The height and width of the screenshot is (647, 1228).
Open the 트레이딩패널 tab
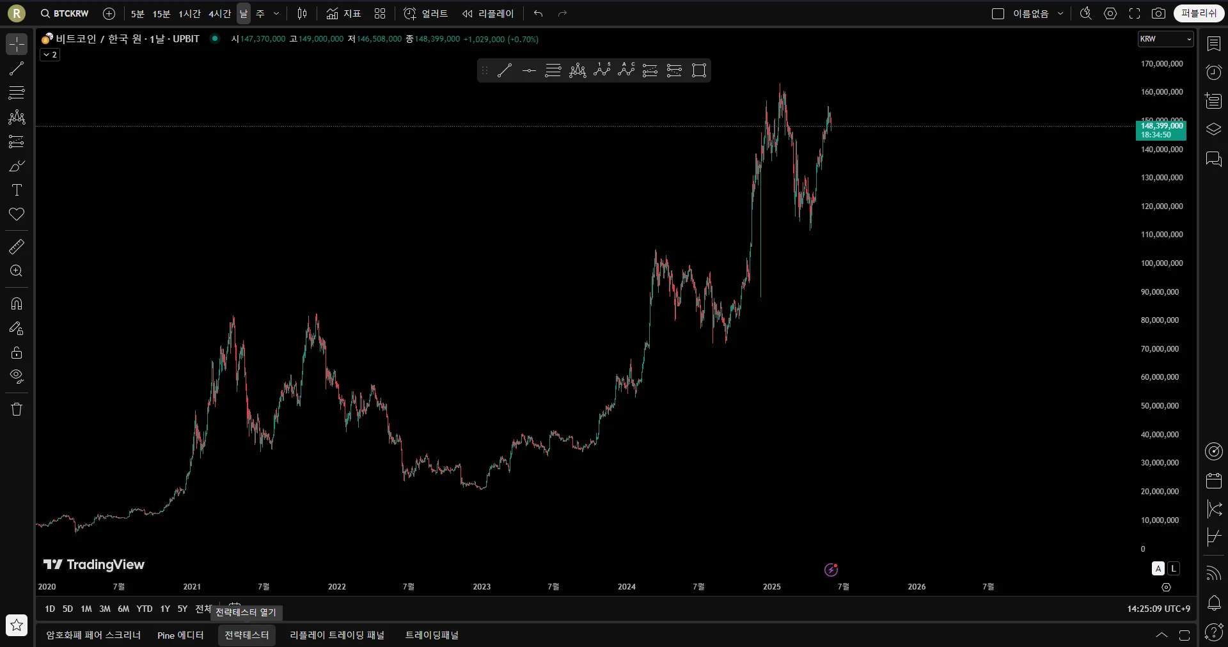pos(432,635)
